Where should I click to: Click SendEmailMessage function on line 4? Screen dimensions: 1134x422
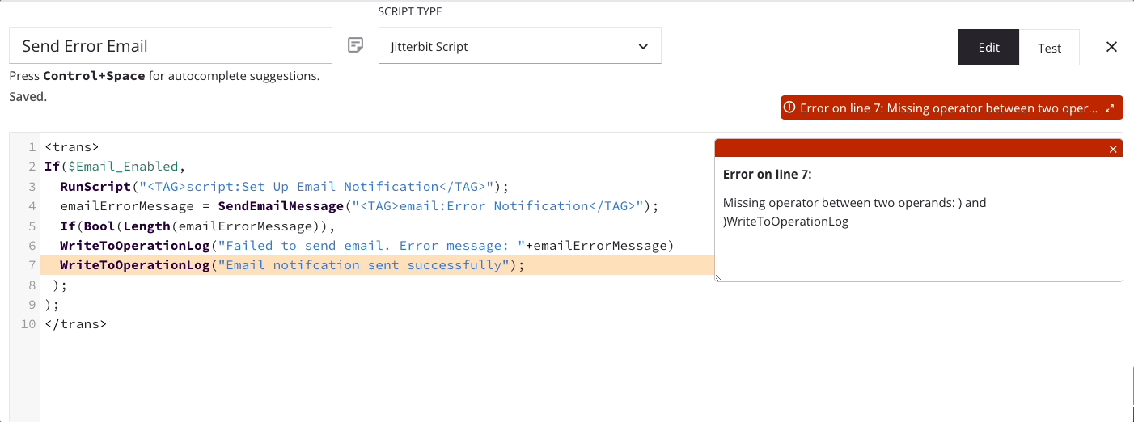[x=281, y=205]
